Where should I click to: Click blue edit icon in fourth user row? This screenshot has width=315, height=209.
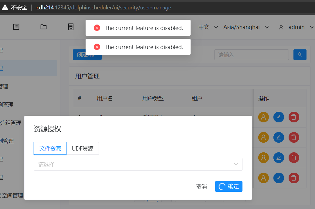[279, 178]
